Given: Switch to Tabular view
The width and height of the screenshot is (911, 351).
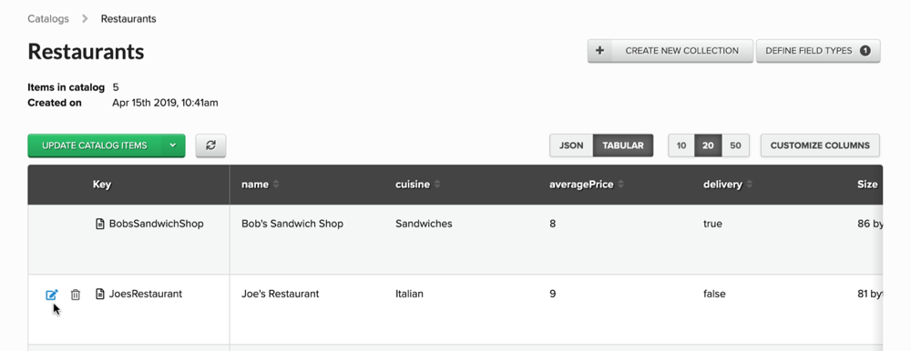Looking at the screenshot, I should pyautogui.click(x=623, y=145).
